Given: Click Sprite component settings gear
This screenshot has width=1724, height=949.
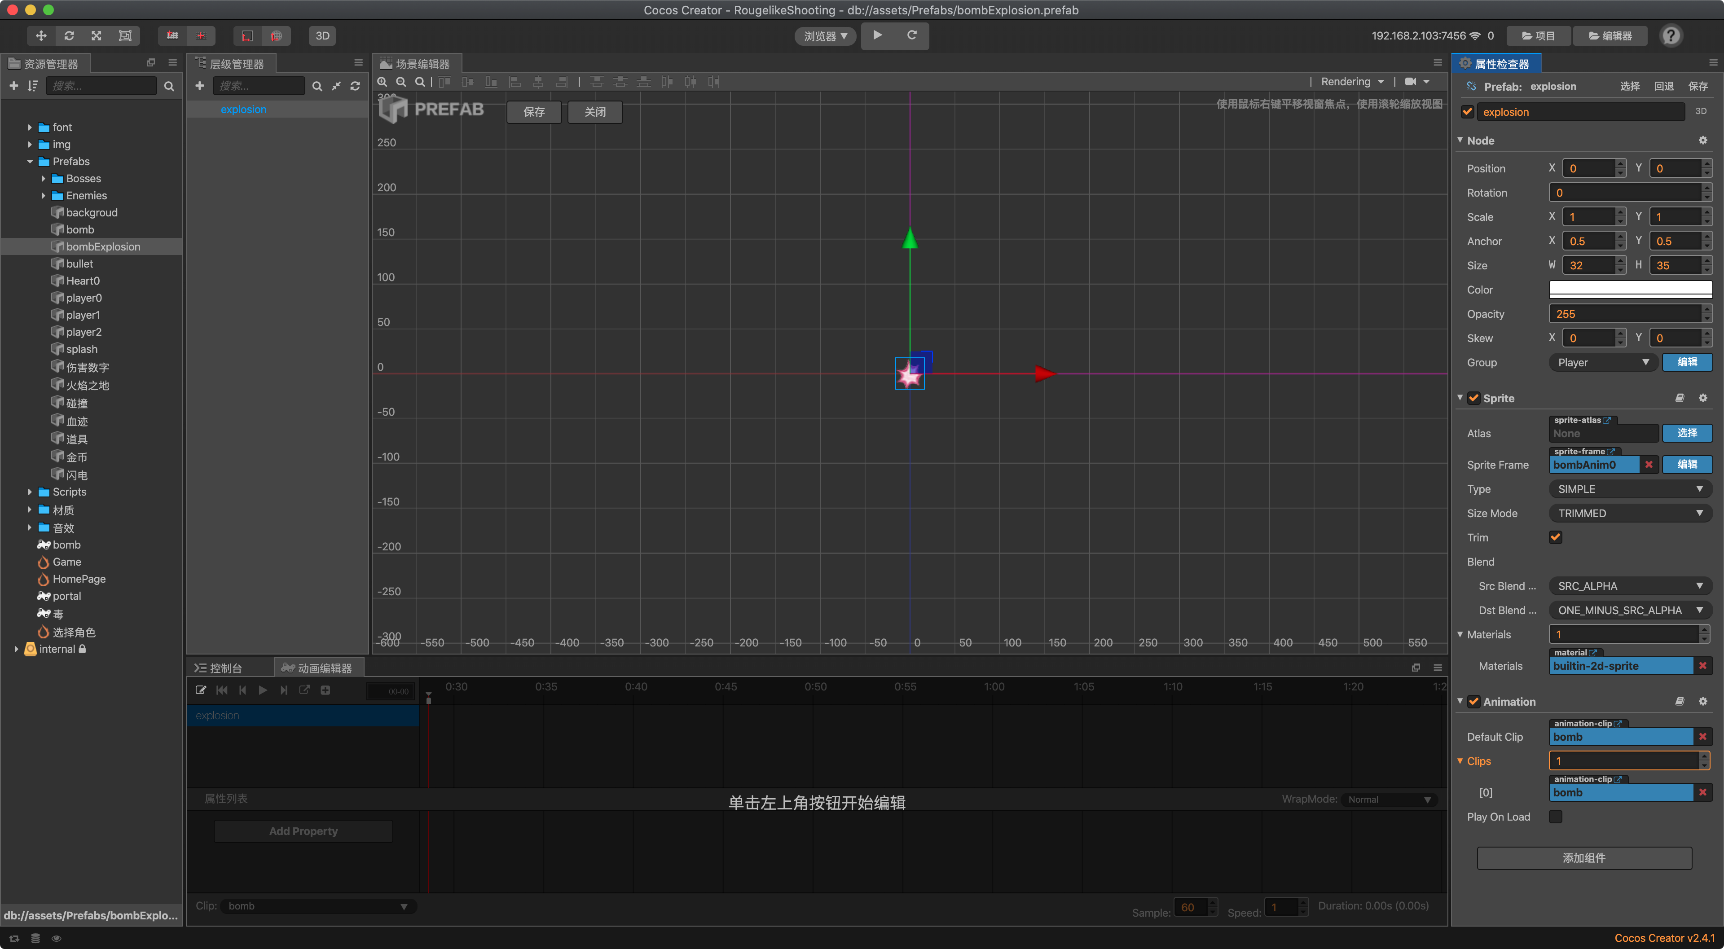Looking at the screenshot, I should (1702, 398).
